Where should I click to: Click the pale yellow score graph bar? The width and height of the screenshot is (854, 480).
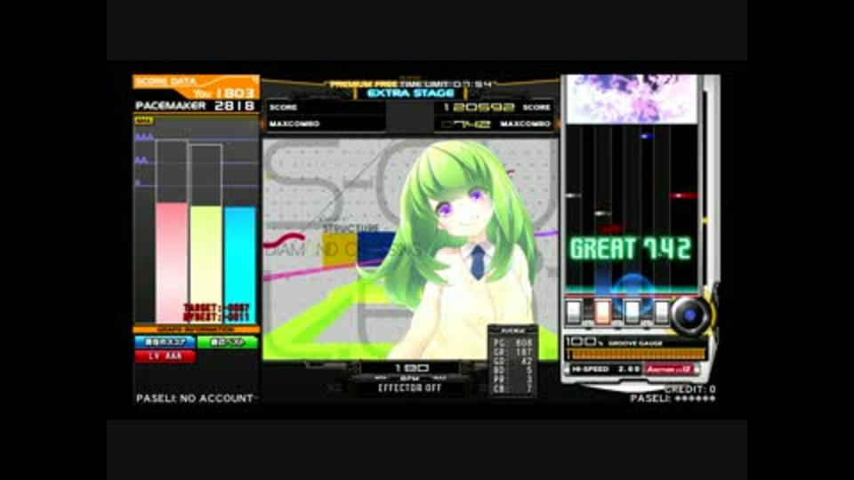(205, 265)
